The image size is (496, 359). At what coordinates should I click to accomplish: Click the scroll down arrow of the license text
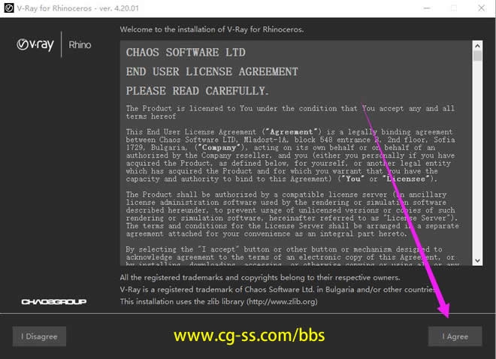(477, 260)
